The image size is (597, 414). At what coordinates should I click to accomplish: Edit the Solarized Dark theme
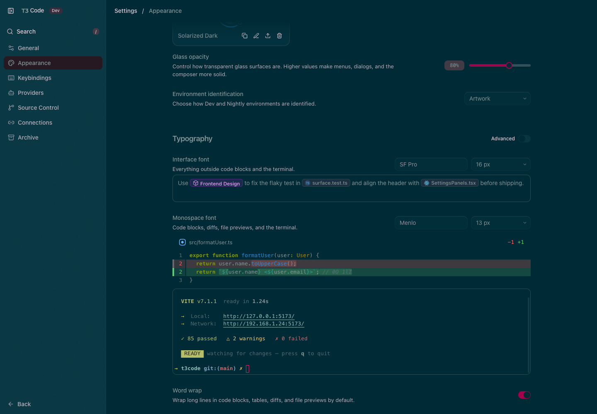tap(256, 36)
